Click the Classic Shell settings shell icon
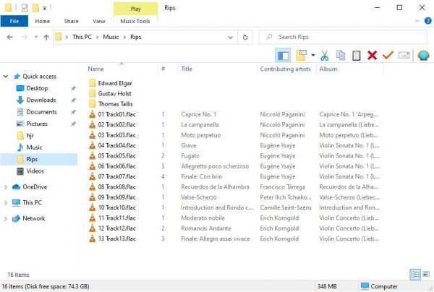The width and height of the screenshot is (434, 292). tap(423, 56)
